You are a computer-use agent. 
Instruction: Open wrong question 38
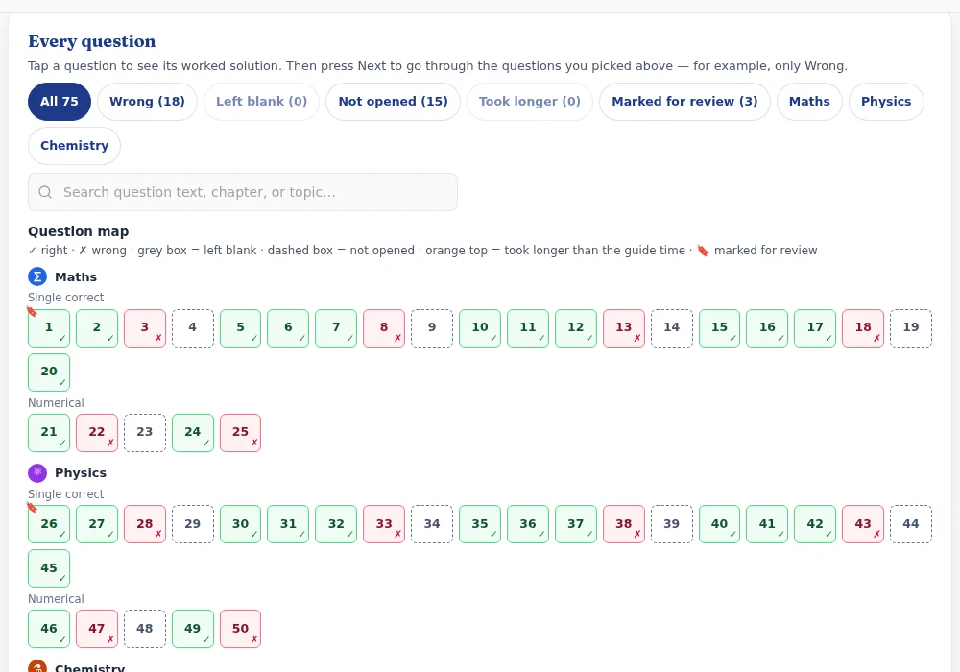click(x=624, y=524)
